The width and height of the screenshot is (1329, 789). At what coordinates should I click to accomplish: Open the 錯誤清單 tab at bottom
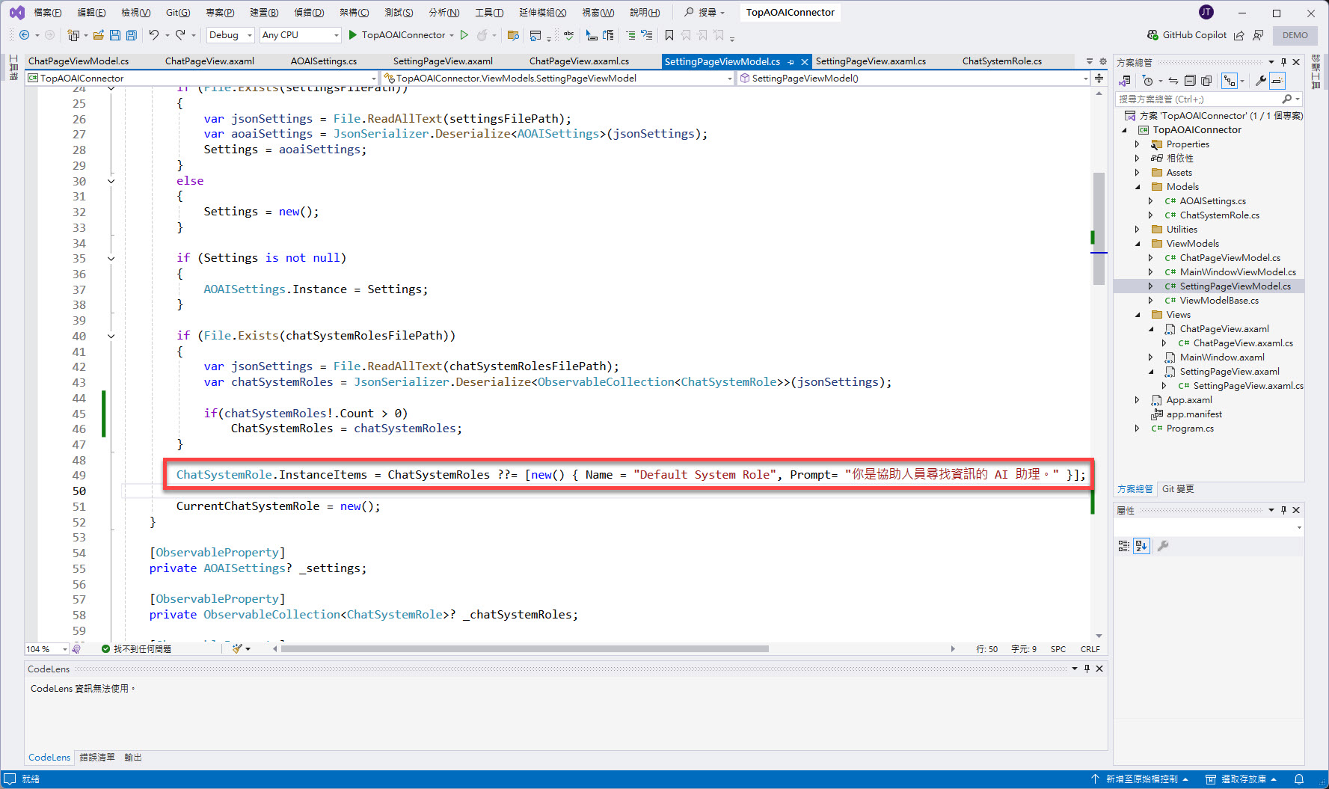click(x=97, y=758)
